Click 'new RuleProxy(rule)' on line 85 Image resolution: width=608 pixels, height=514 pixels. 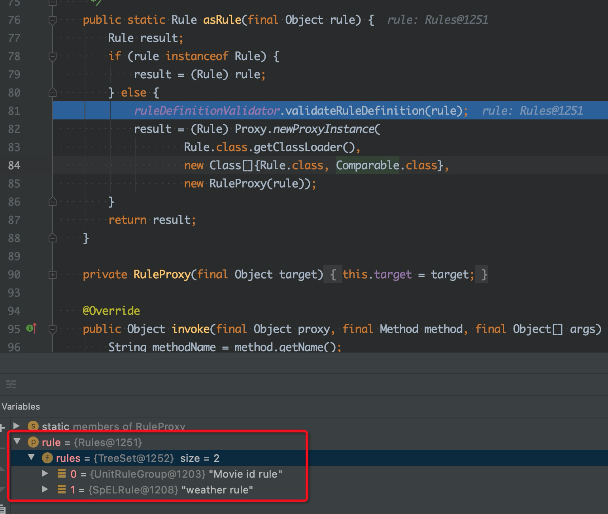pos(247,183)
